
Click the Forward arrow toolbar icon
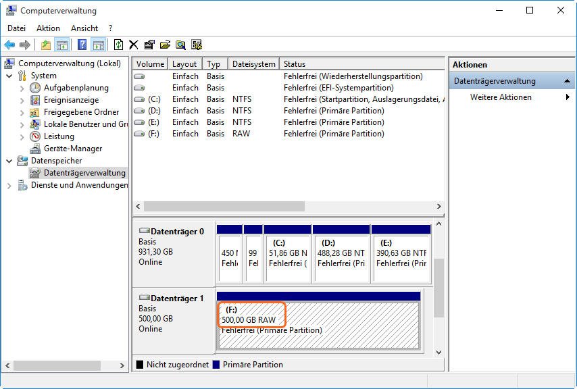(x=25, y=45)
